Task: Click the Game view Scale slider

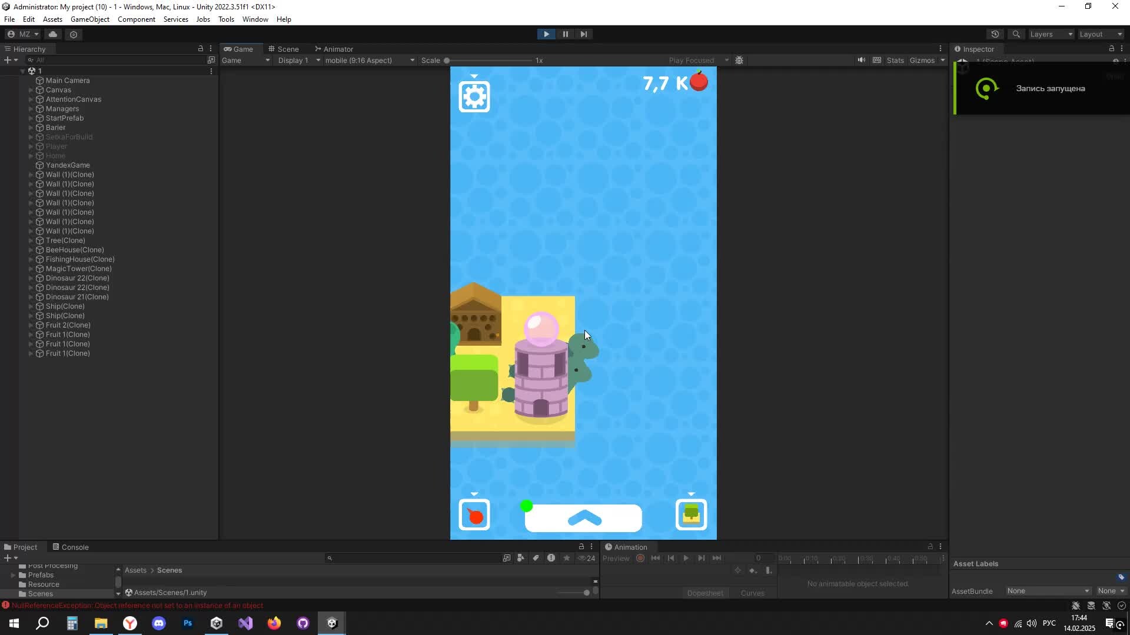Action: [x=488, y=60]
